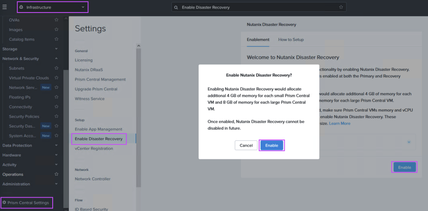Screen dimensions: 428x211
Task: Select Prism Central Management setting
Action: click(x=100, y=79)
